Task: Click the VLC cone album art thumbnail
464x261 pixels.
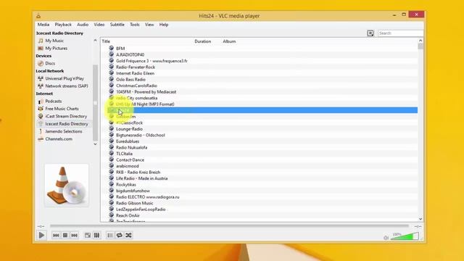Action: coord(67,185)
